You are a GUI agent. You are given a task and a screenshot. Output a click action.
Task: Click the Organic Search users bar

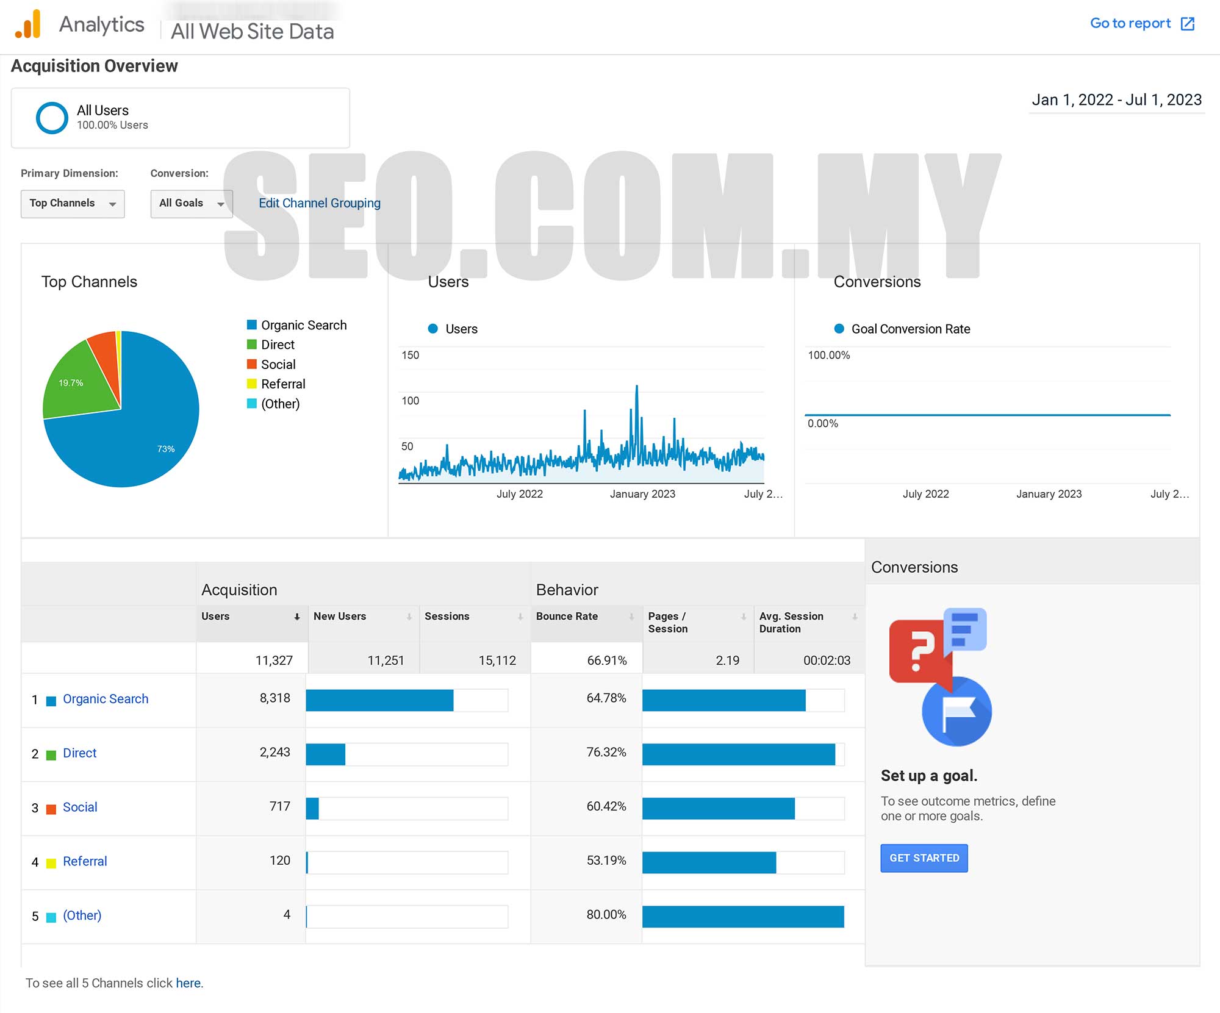379,700
